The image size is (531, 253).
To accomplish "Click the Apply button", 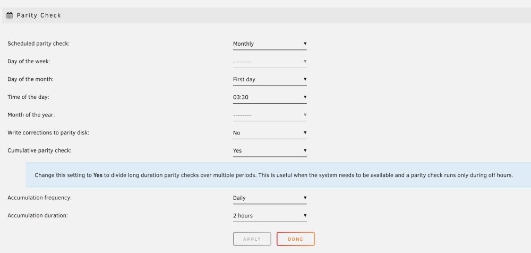I will [x=252, y=239].
